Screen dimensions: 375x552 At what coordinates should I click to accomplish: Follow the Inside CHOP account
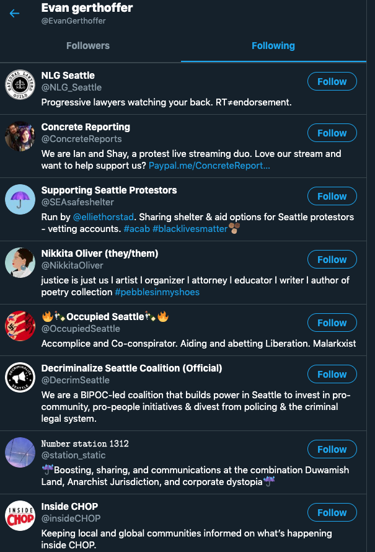[332, 512]
